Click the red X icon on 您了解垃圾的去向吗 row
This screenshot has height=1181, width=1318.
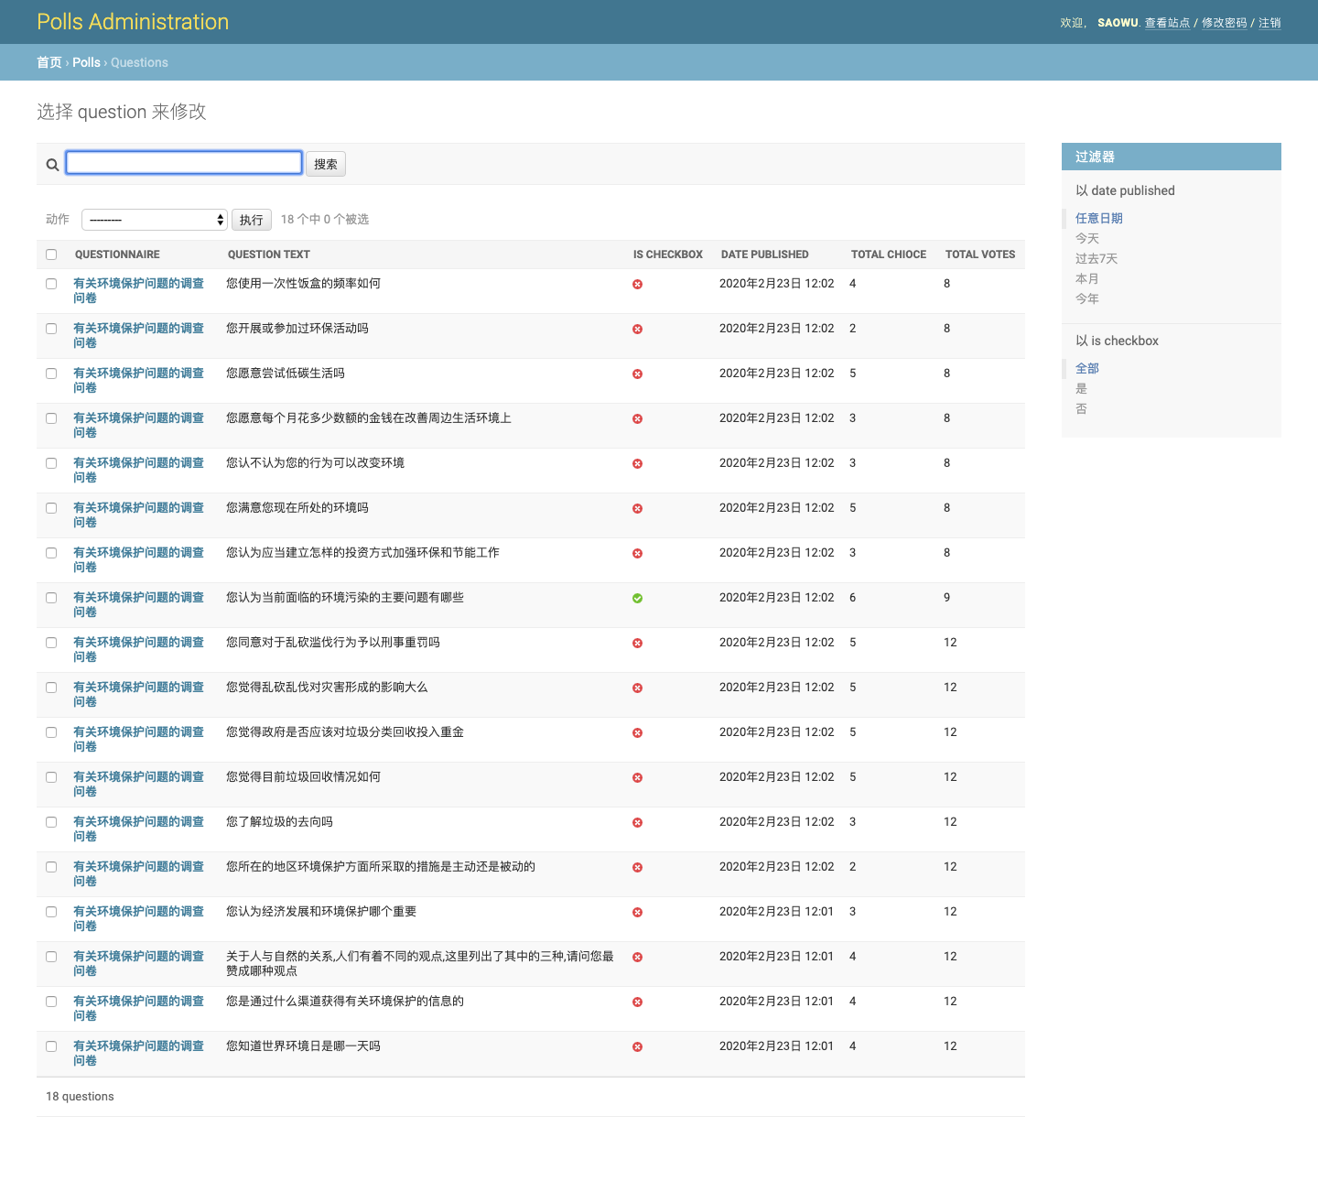[x=637, y=822]
